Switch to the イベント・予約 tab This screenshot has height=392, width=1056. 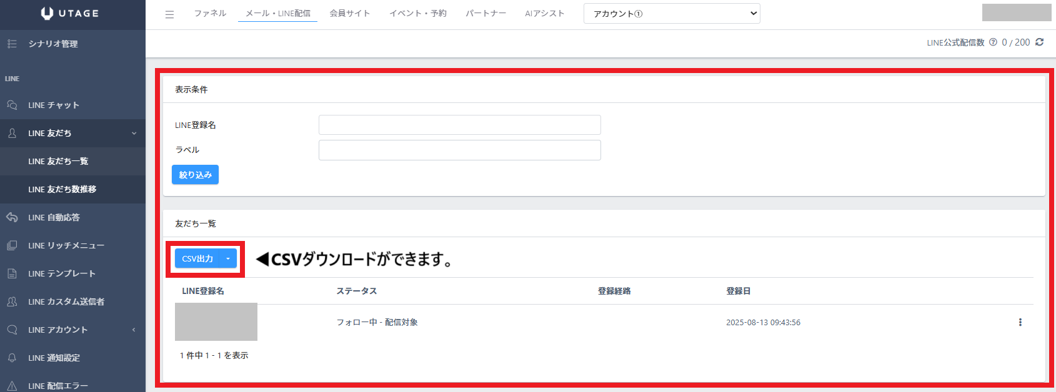click(x=418, y=13)
